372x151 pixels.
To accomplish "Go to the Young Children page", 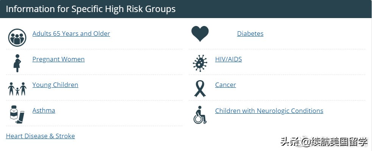I will [x=55, y=85].
